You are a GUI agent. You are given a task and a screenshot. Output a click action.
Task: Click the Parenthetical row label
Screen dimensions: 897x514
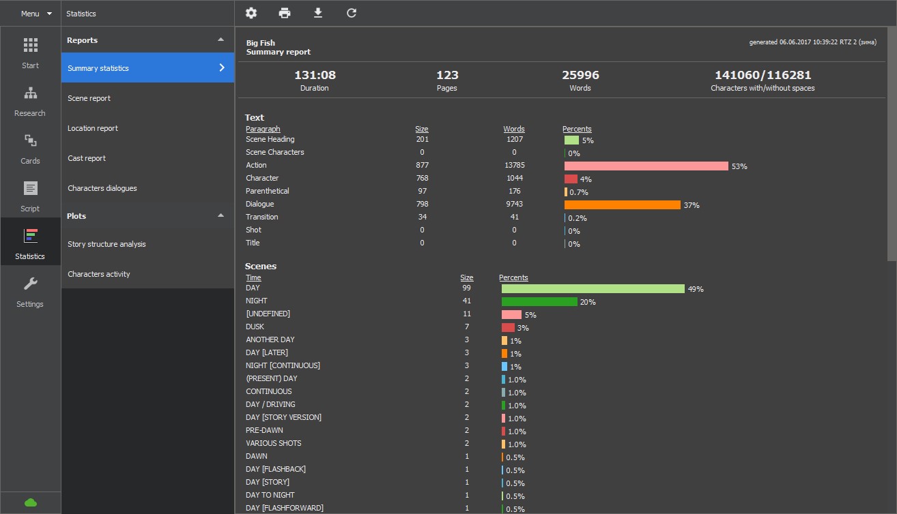click(x=268, y=191)
